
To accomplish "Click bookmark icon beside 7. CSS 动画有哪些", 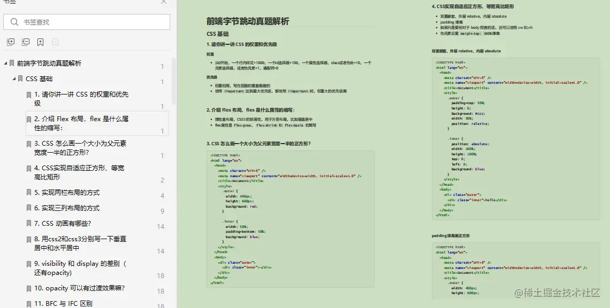I will point(29,224).
